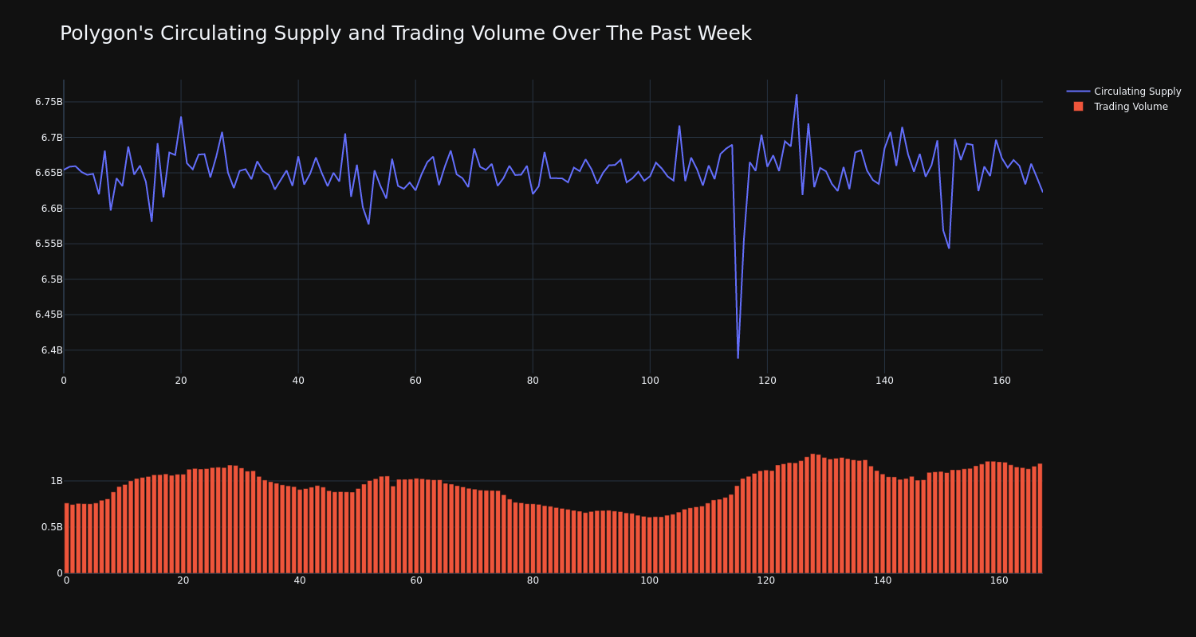Click the lowest supply dip near 115
This screenshot has width=1196, height=637.
click(x=738, y=358)
